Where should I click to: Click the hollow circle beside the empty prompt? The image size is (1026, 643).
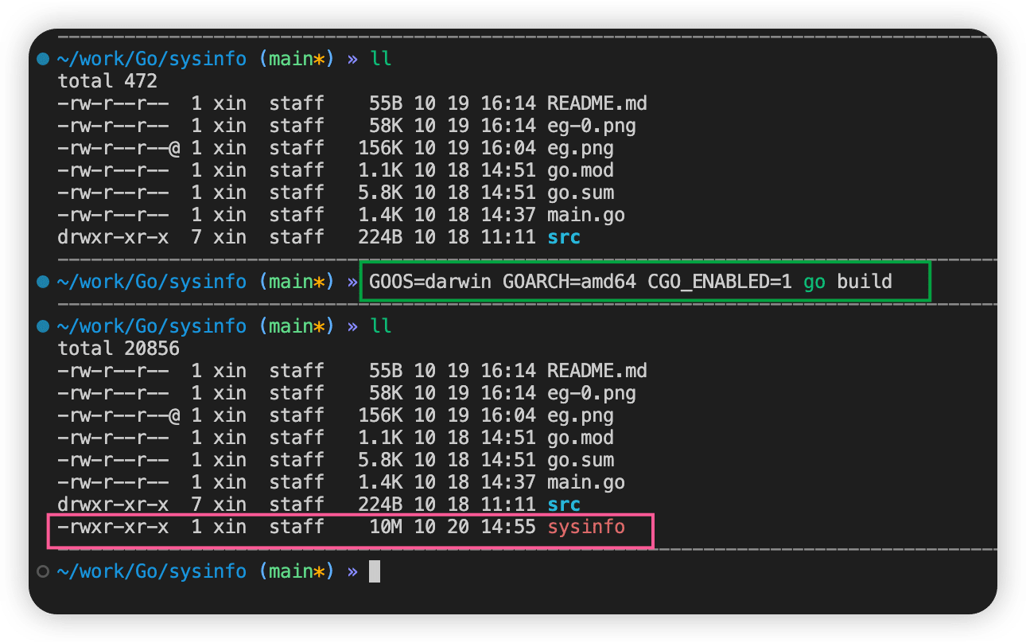pos(43,571)
